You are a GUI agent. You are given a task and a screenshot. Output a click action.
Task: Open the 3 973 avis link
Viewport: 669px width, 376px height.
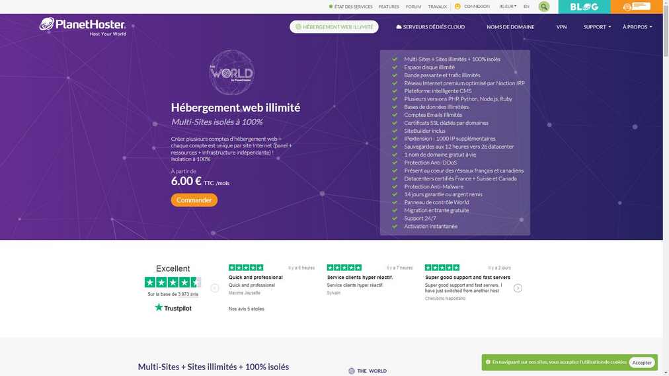[188, 294]
